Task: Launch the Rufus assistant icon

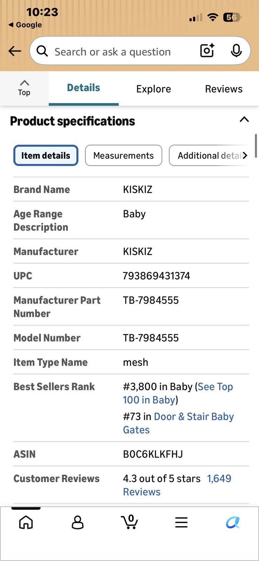Action: tap(233, 522)
